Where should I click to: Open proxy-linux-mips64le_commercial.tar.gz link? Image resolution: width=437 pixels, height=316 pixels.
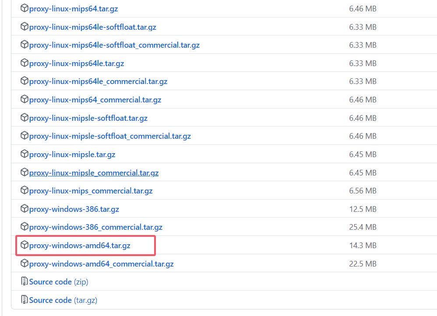[x=99, y=81]
